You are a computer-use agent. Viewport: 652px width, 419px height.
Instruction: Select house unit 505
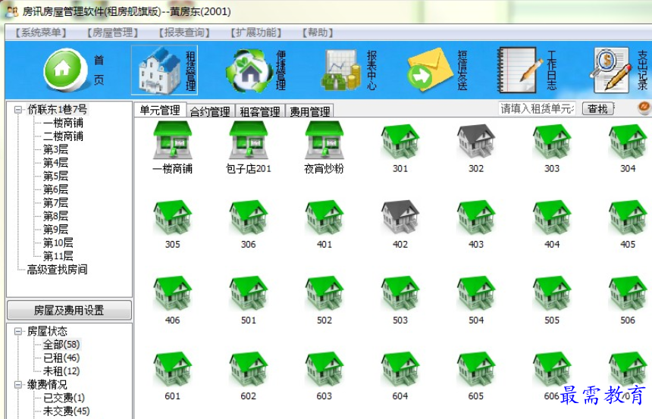(x=552, y=293)
